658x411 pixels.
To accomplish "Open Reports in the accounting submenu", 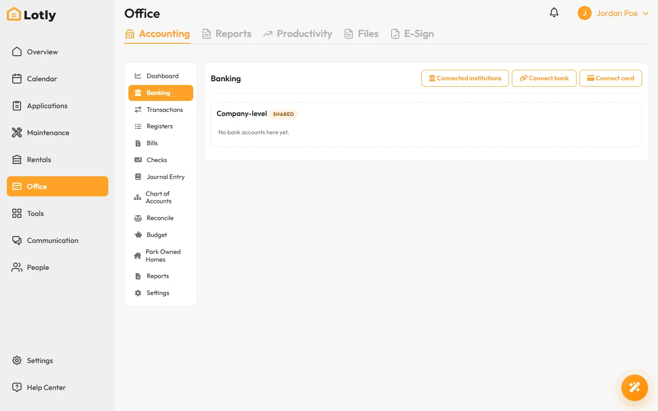I will point(161,276).
